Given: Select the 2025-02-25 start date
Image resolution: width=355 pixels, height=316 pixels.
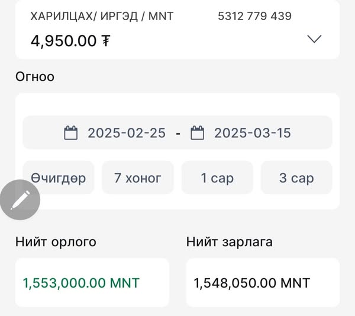Looking at the screenshot, I should pyautogui.click(x=127, y=133).
